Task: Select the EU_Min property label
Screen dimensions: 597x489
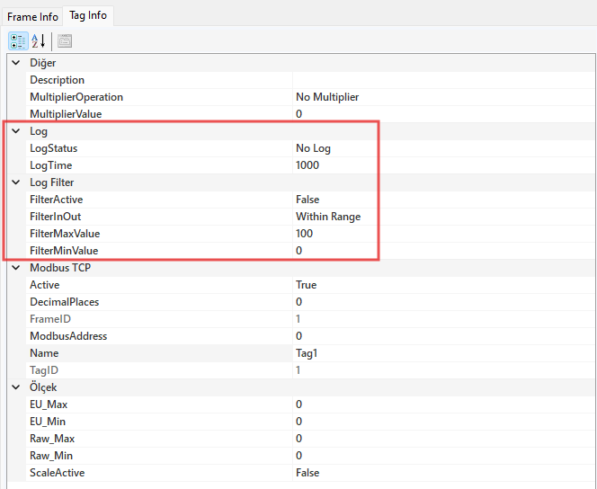Action: [x=48, y=422]
